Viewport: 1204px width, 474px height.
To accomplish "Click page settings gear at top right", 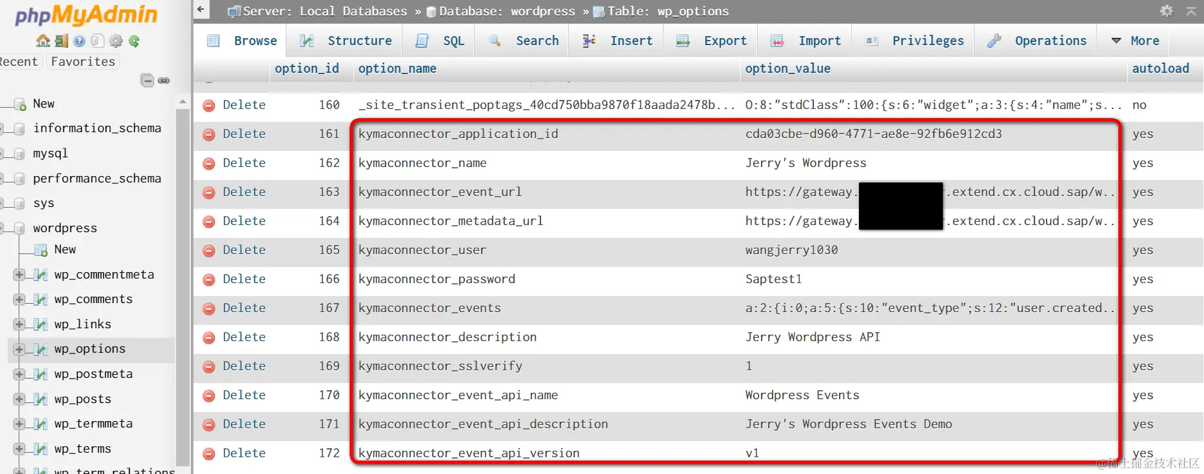I will (1167, 10).
